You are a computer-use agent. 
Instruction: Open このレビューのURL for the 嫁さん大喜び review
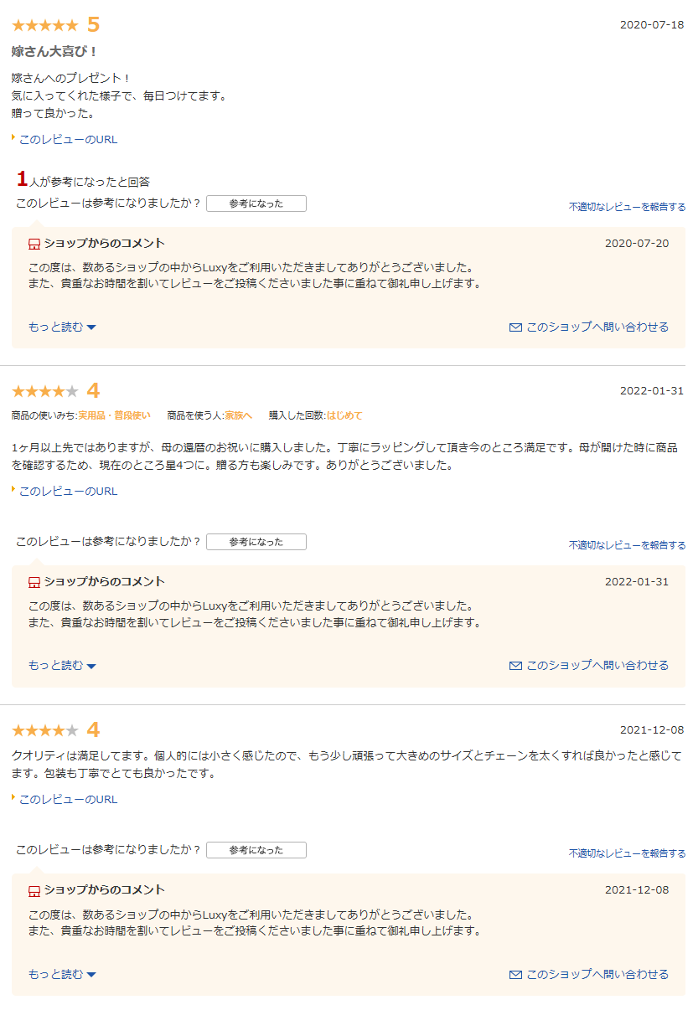tap(68, 140)
